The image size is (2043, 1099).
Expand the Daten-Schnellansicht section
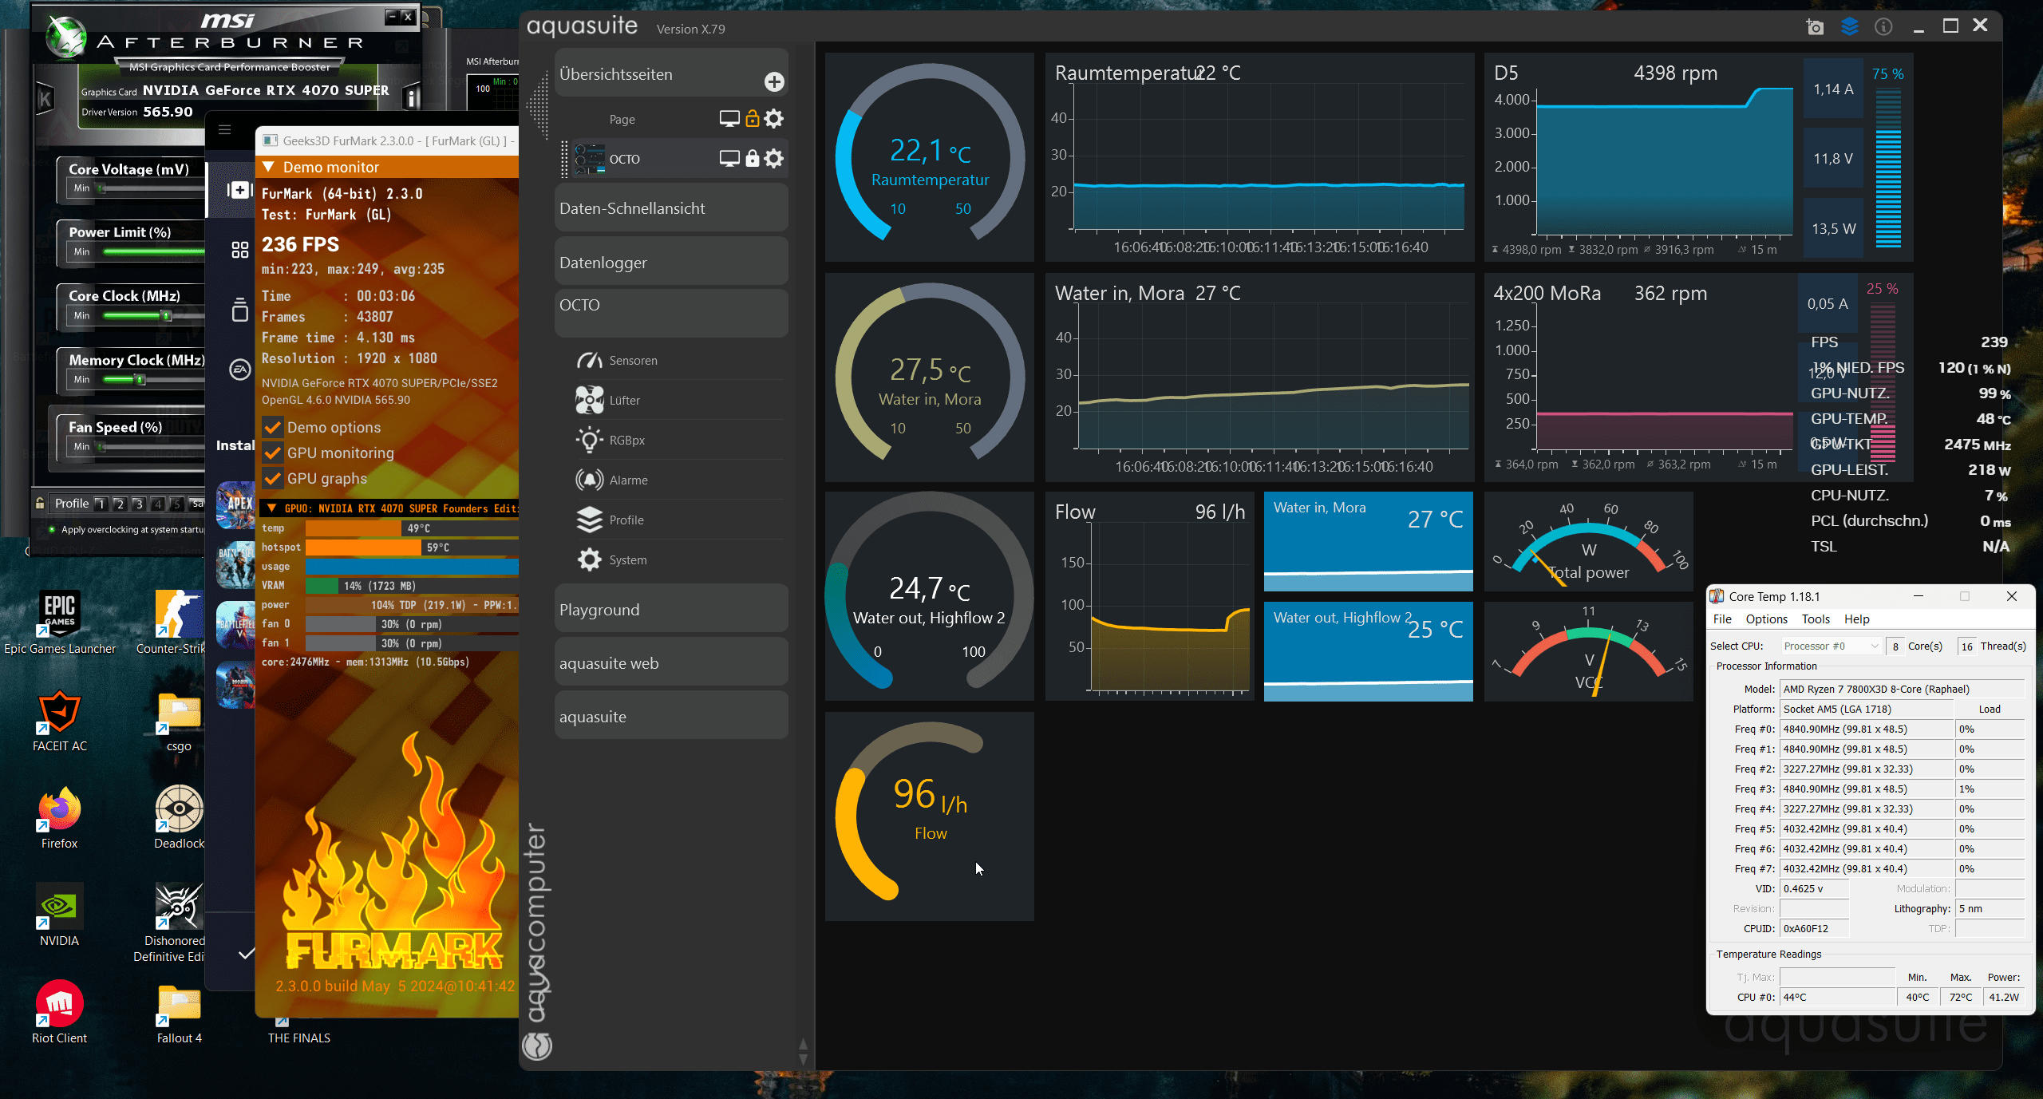tap(670, 208)
